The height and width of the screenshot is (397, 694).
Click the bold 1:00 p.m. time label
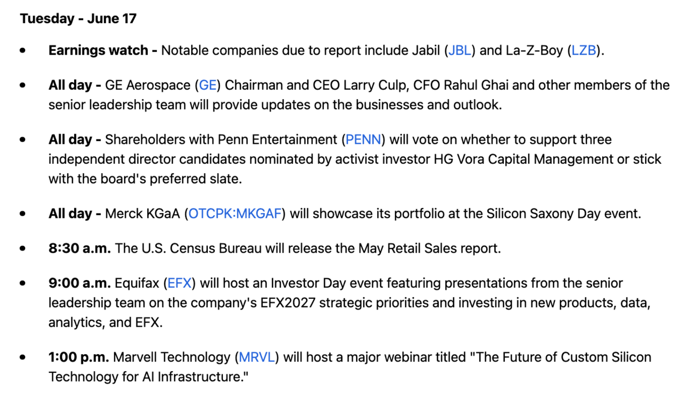click(79, 357)
